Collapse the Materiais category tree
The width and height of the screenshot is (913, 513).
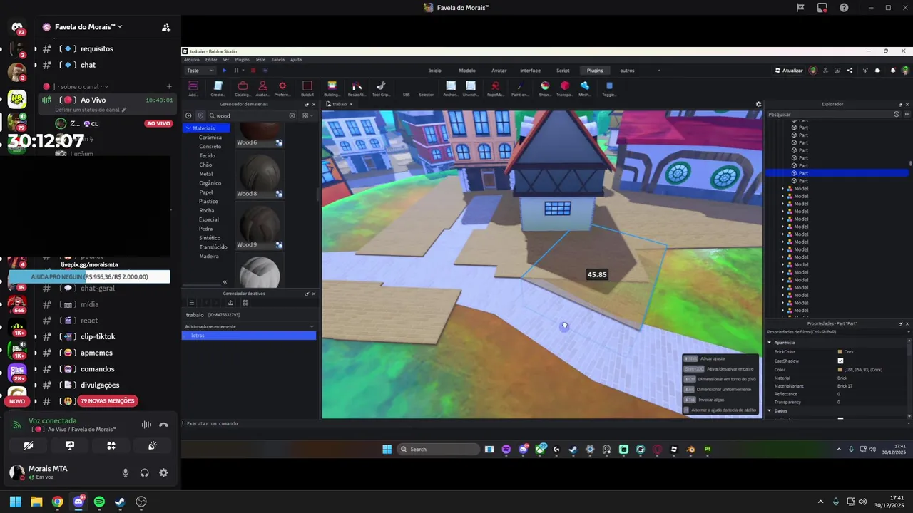188,128
